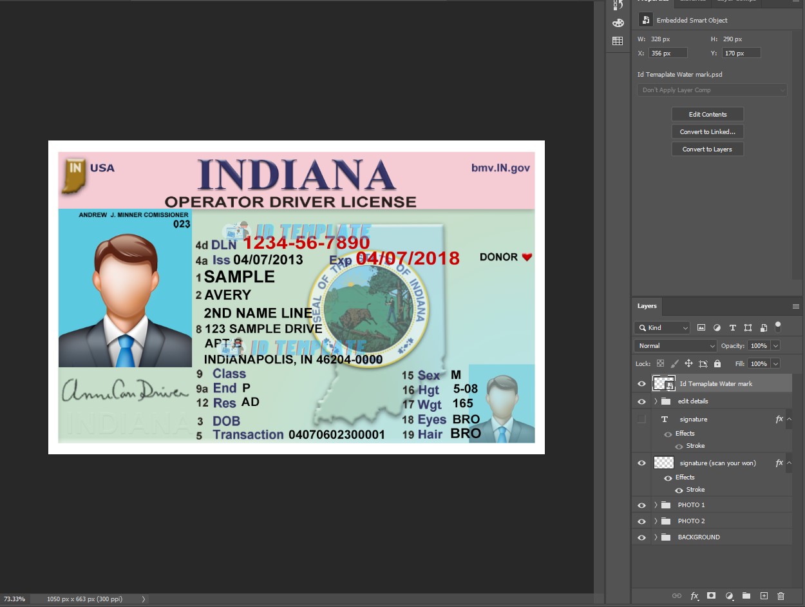Image resolution: width=805 pixels, height=607 pixels.
Task: Lock all with the padlock icon
Action: pos(717,363)
